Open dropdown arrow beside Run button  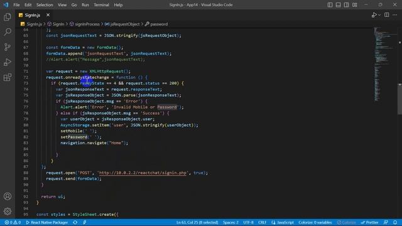pos(379,15)
